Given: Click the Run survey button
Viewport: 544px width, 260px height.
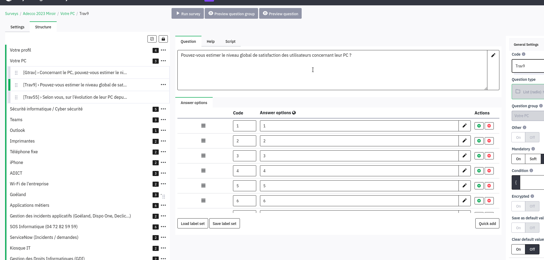Looking at the screenshot, I should pyautogui.click(x=188, y=14).
